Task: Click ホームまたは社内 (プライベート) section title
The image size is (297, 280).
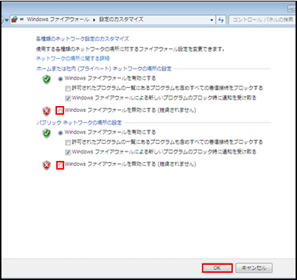Action: [104, 69]
